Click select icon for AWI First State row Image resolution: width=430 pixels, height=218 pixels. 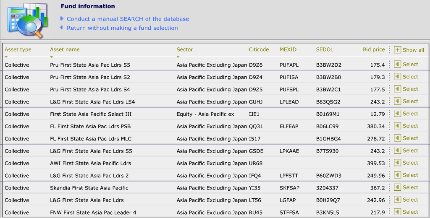click(x=397, y=163)
